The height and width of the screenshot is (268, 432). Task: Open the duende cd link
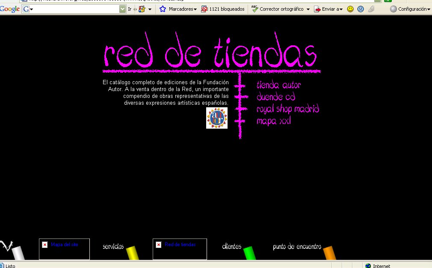276,97
